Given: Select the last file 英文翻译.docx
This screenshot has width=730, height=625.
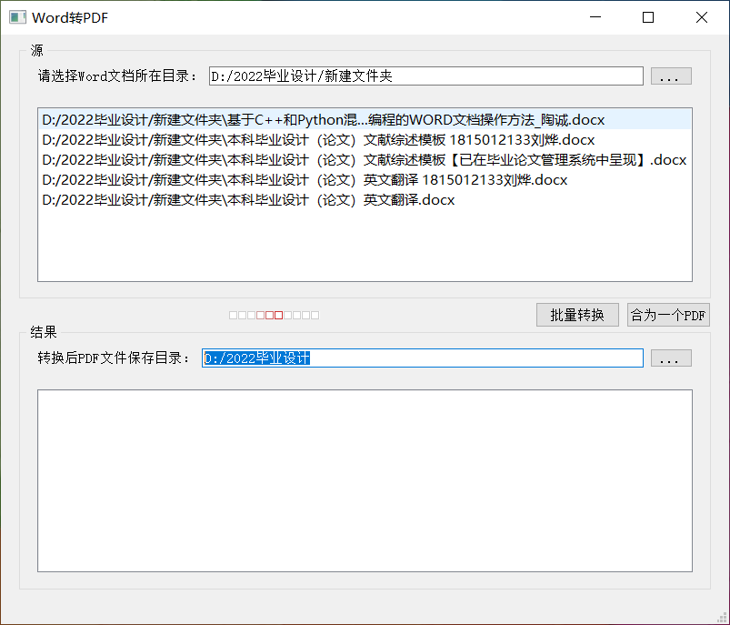Looking at the screenshot, I should (x=248, y=199).
